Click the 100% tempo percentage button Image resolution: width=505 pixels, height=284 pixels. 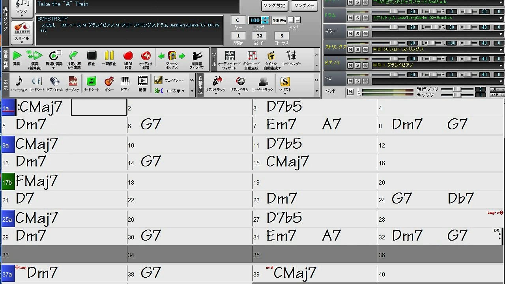(x=279, y=20)
